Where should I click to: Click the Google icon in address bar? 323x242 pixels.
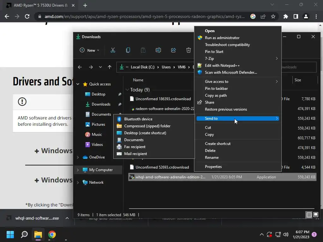coord(253,16)
